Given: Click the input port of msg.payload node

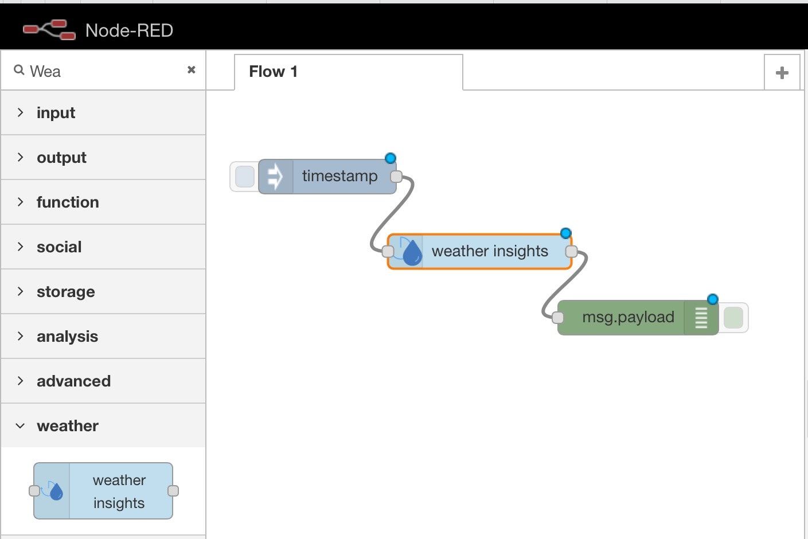Looking at the screenshot, I should 558,318.
